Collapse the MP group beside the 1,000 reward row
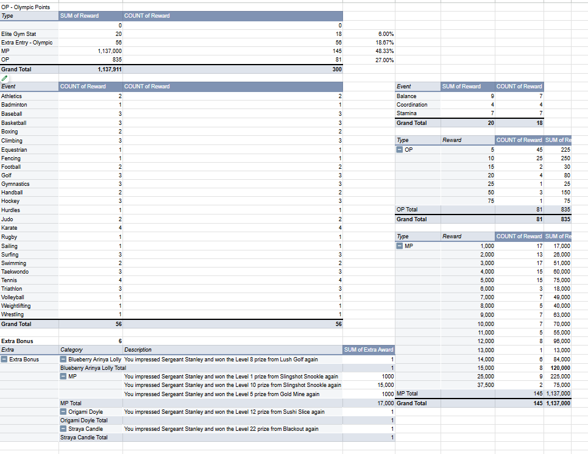Image resolution: width=588 pixels, height=454 pixels. [400, 246]
